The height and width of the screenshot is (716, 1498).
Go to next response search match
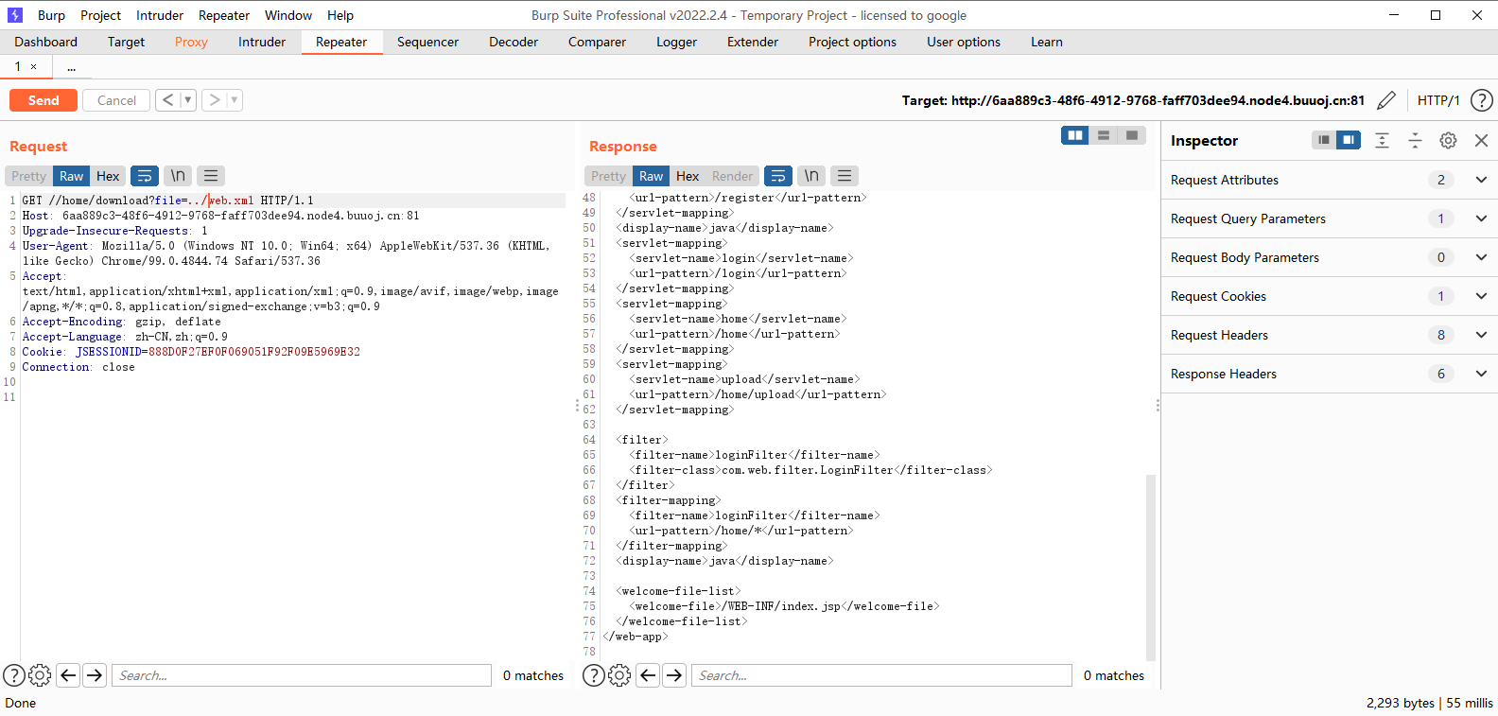pos(674,675)
